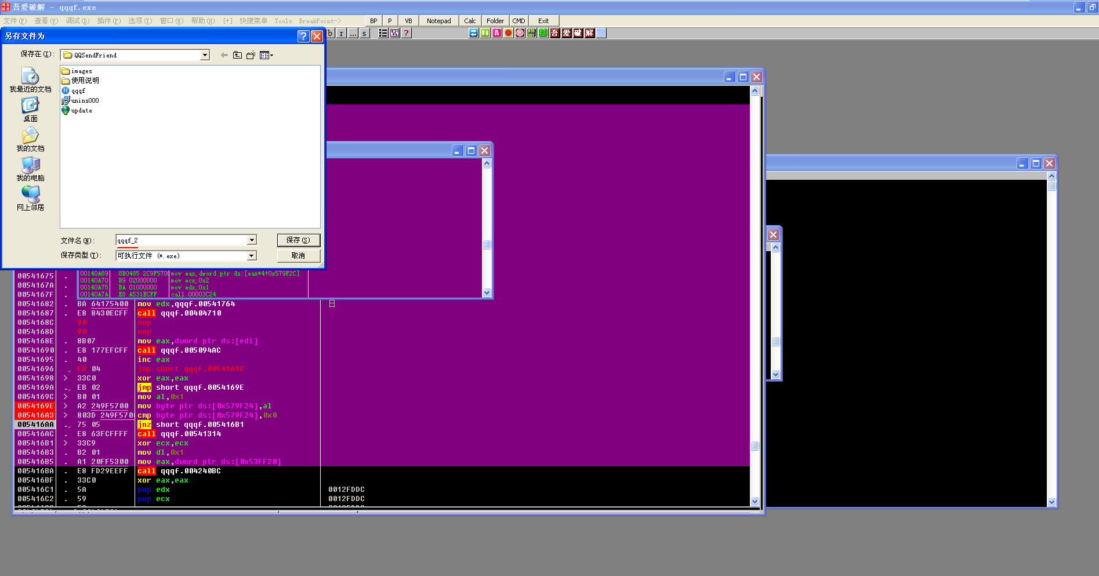This screenshot has height=576, width=1099.
Task: Click the red '吾' toolbar icon
Action: (x=555, y=33)
